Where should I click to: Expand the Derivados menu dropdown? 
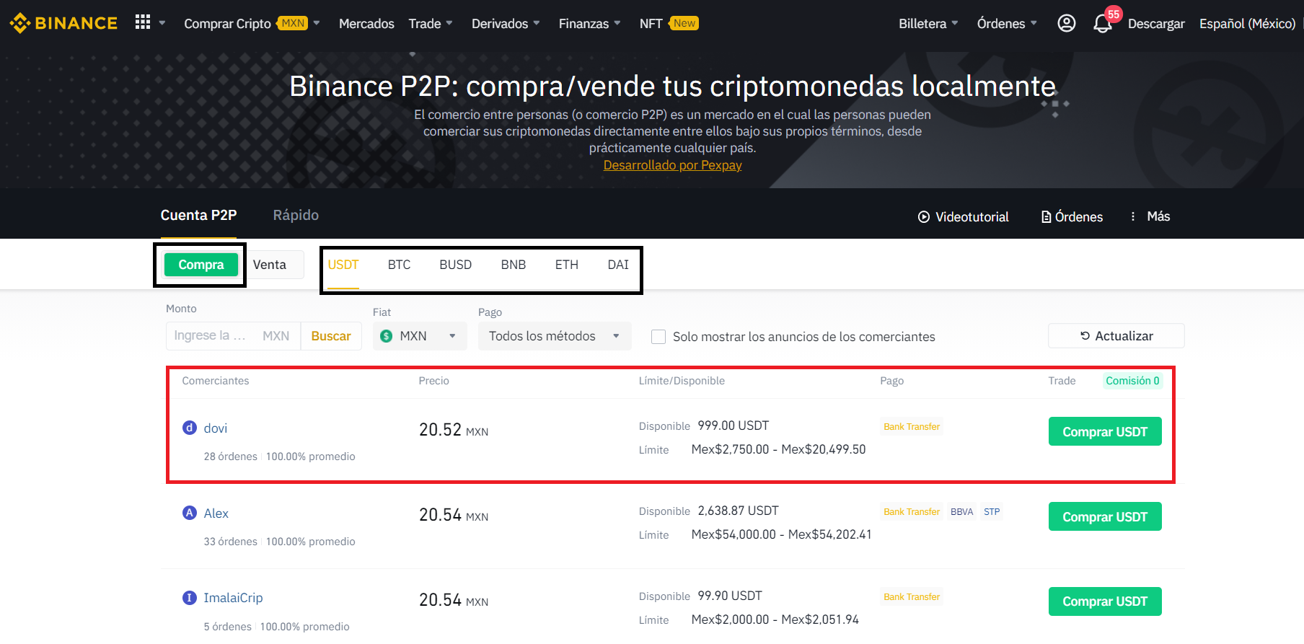click(537, 23)
